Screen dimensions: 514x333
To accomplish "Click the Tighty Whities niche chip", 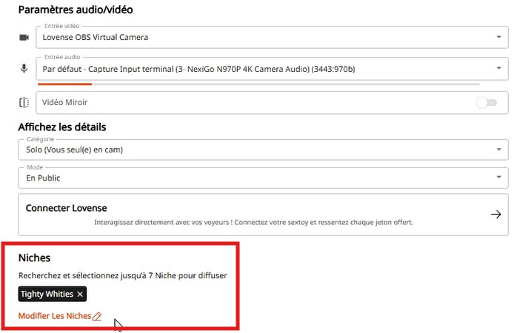I will click(53, 294).
